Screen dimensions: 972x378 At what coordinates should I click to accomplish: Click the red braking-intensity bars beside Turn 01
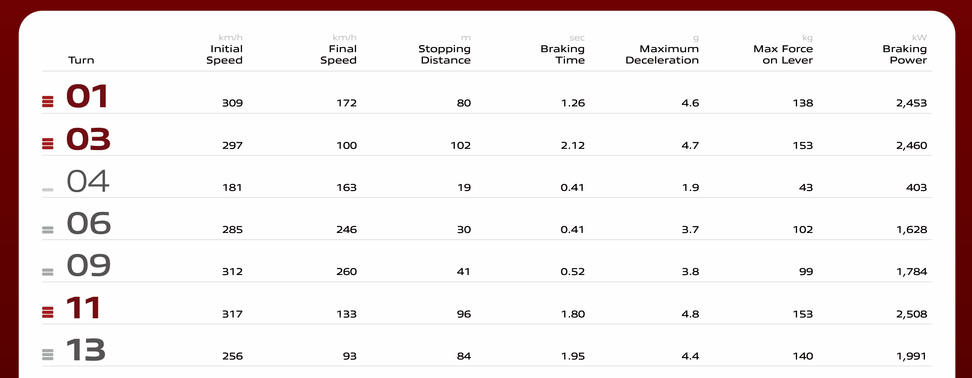[48, 101]
